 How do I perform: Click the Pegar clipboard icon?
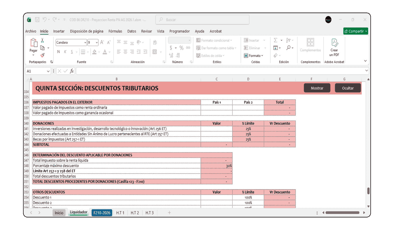point(34,43)
